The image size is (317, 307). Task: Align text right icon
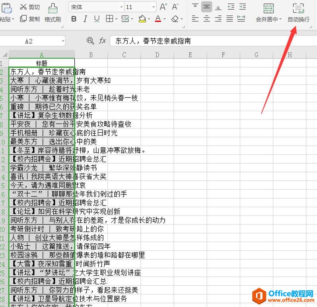click(218, 19)
